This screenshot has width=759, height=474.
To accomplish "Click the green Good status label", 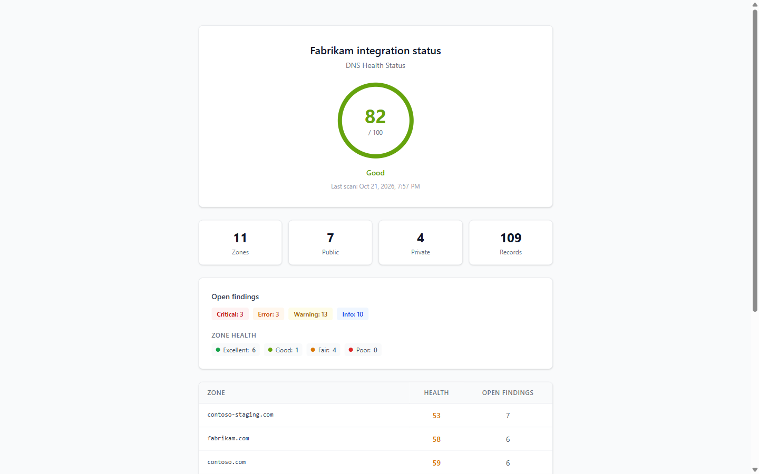I will tap(375, 173).
